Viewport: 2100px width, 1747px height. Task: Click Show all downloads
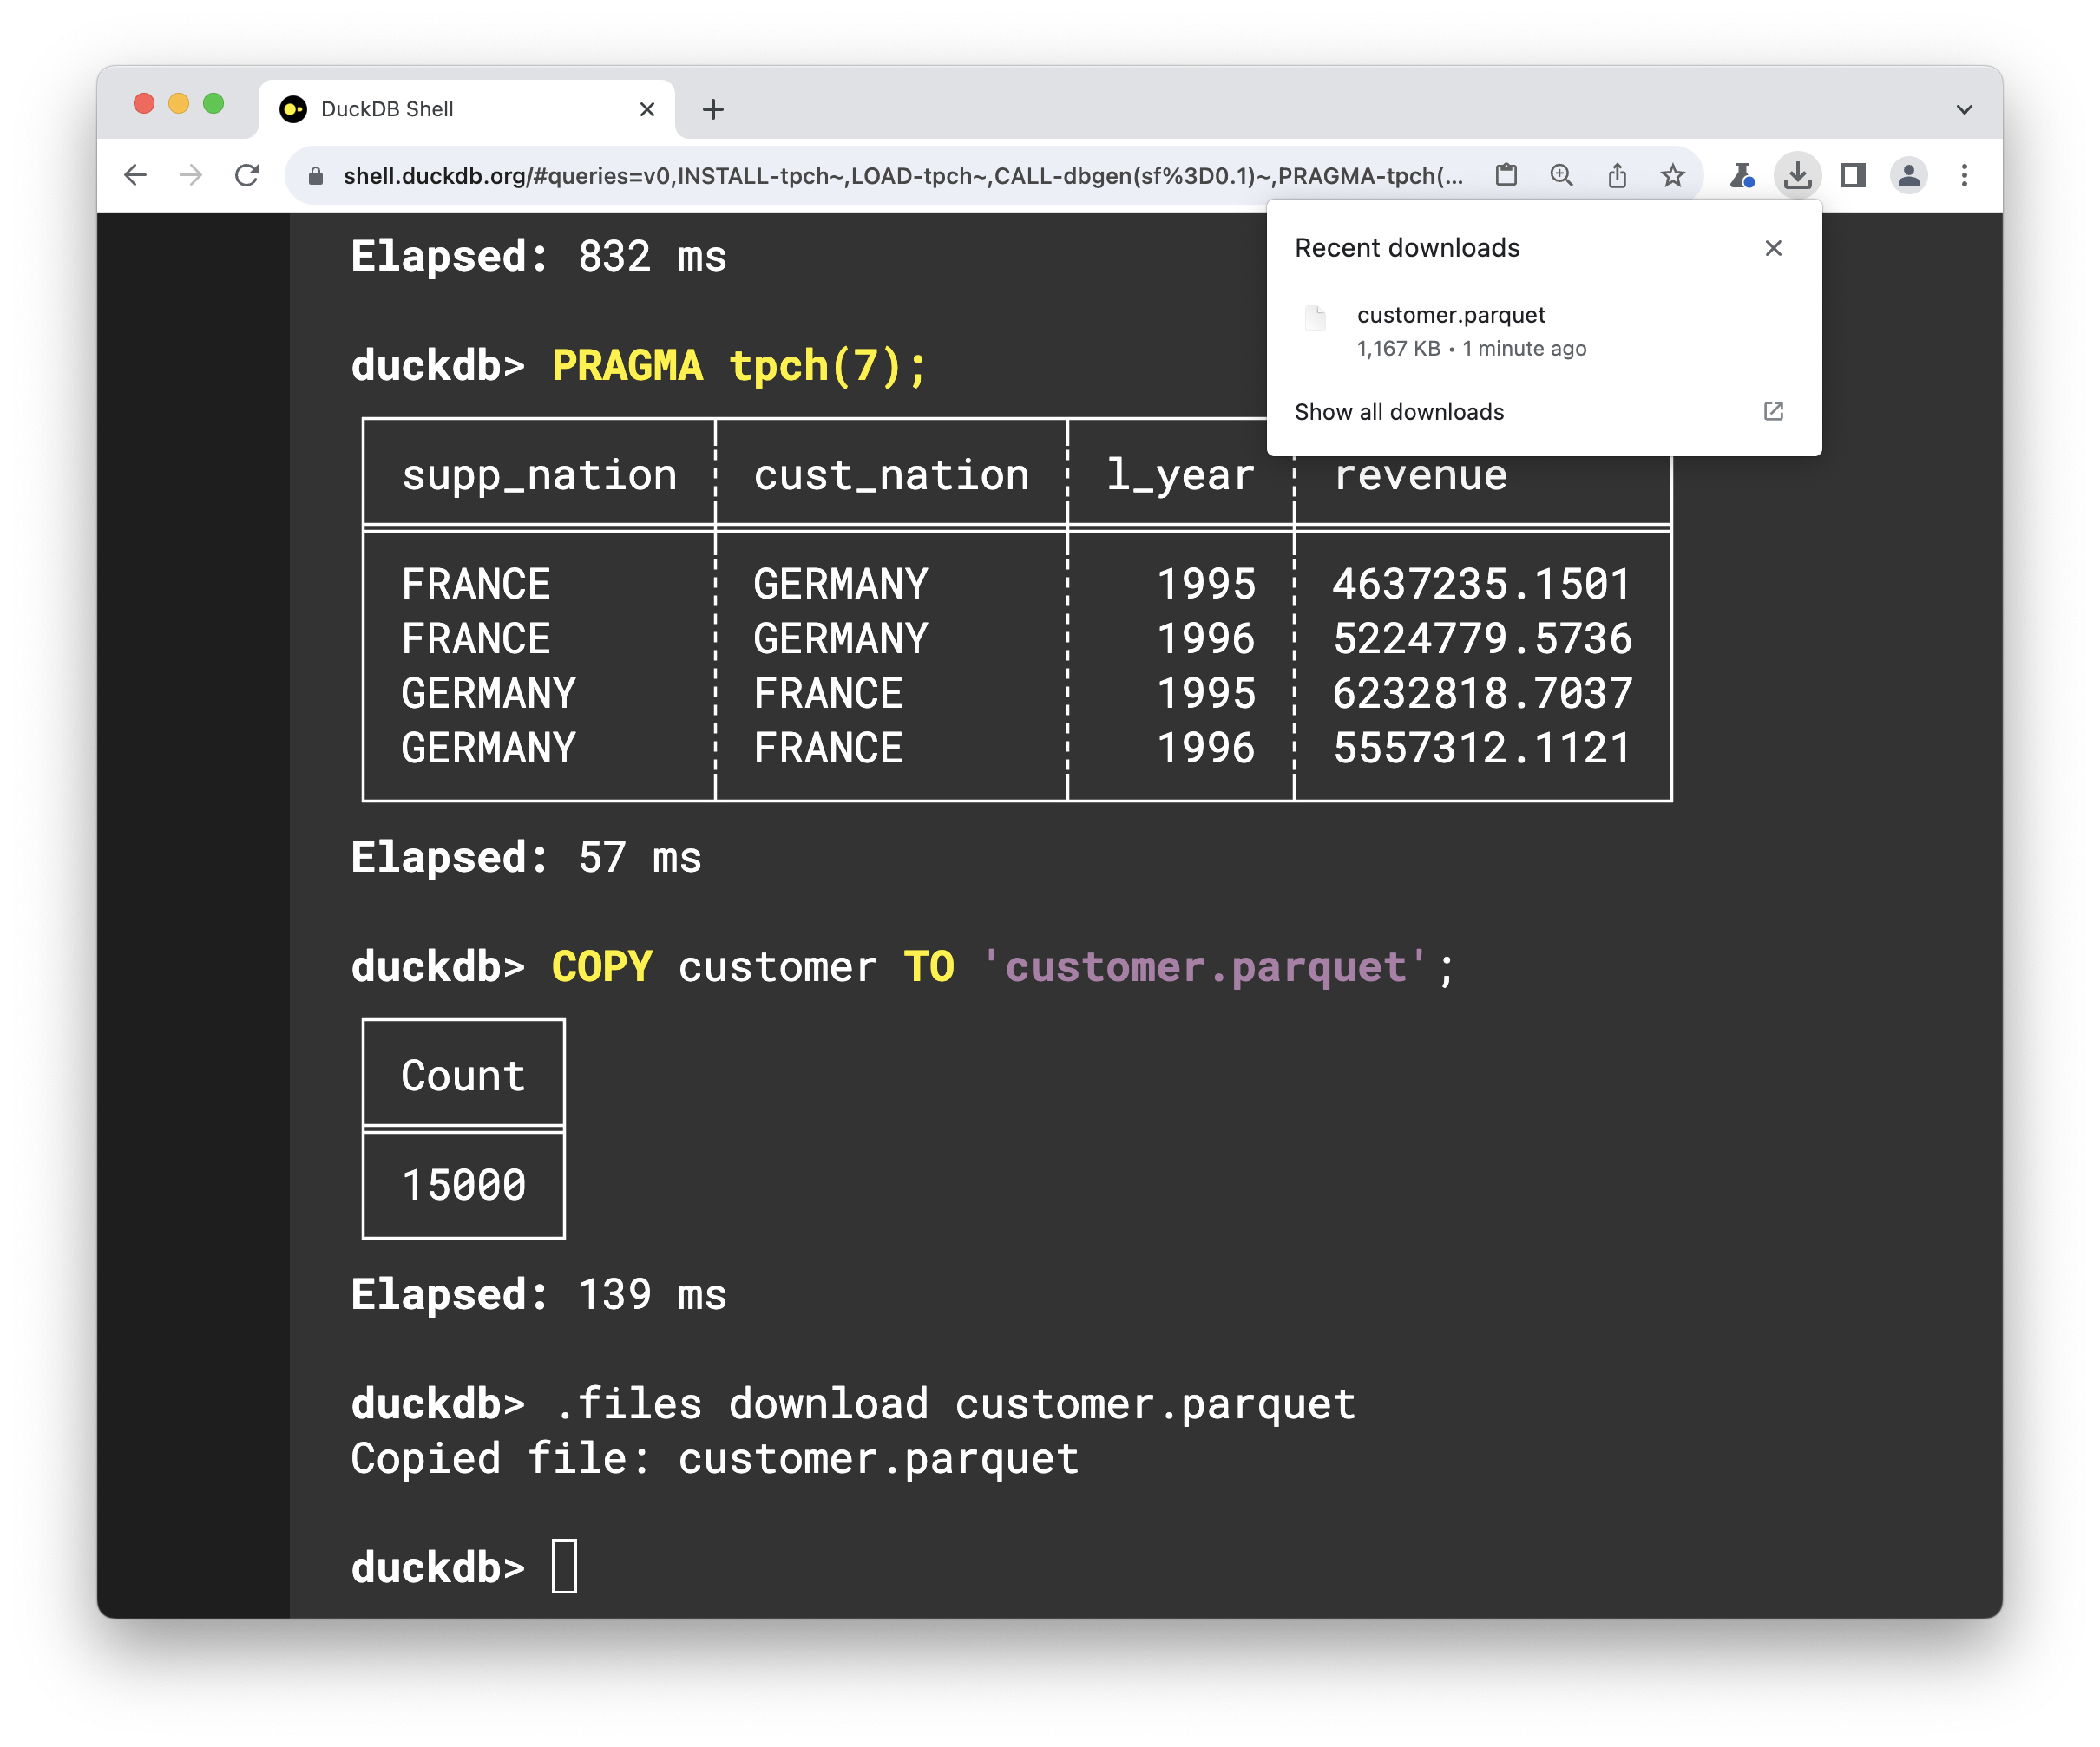coord(1399,411)
